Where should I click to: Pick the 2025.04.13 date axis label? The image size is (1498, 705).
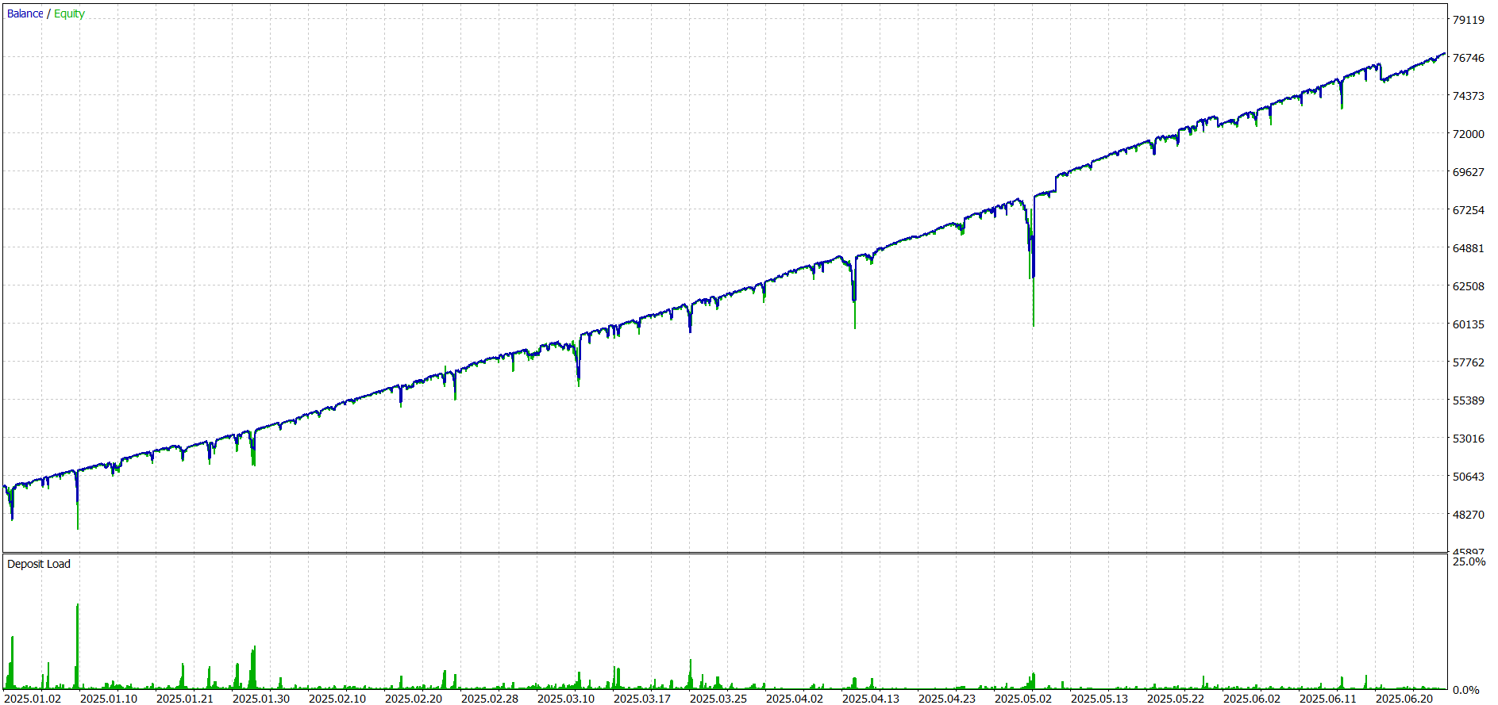tap(871, 699)
